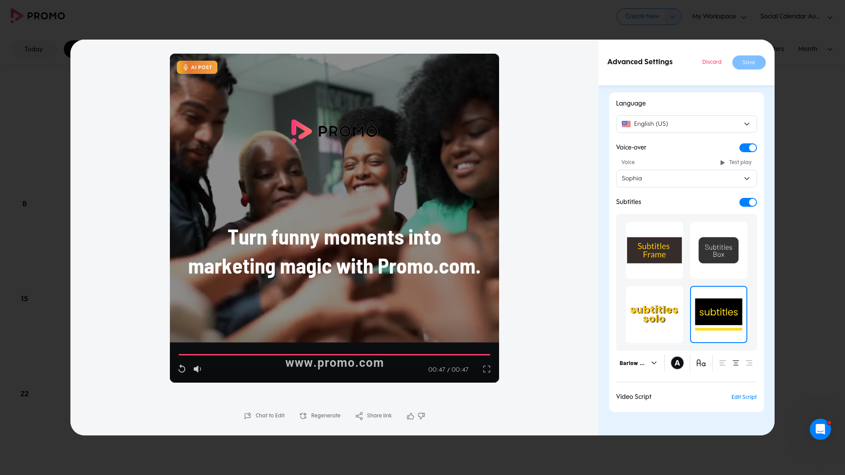Image resolution: width=845 pixels, height=475 pixels.
Task: Click Create New button
Action: point(642,17)
